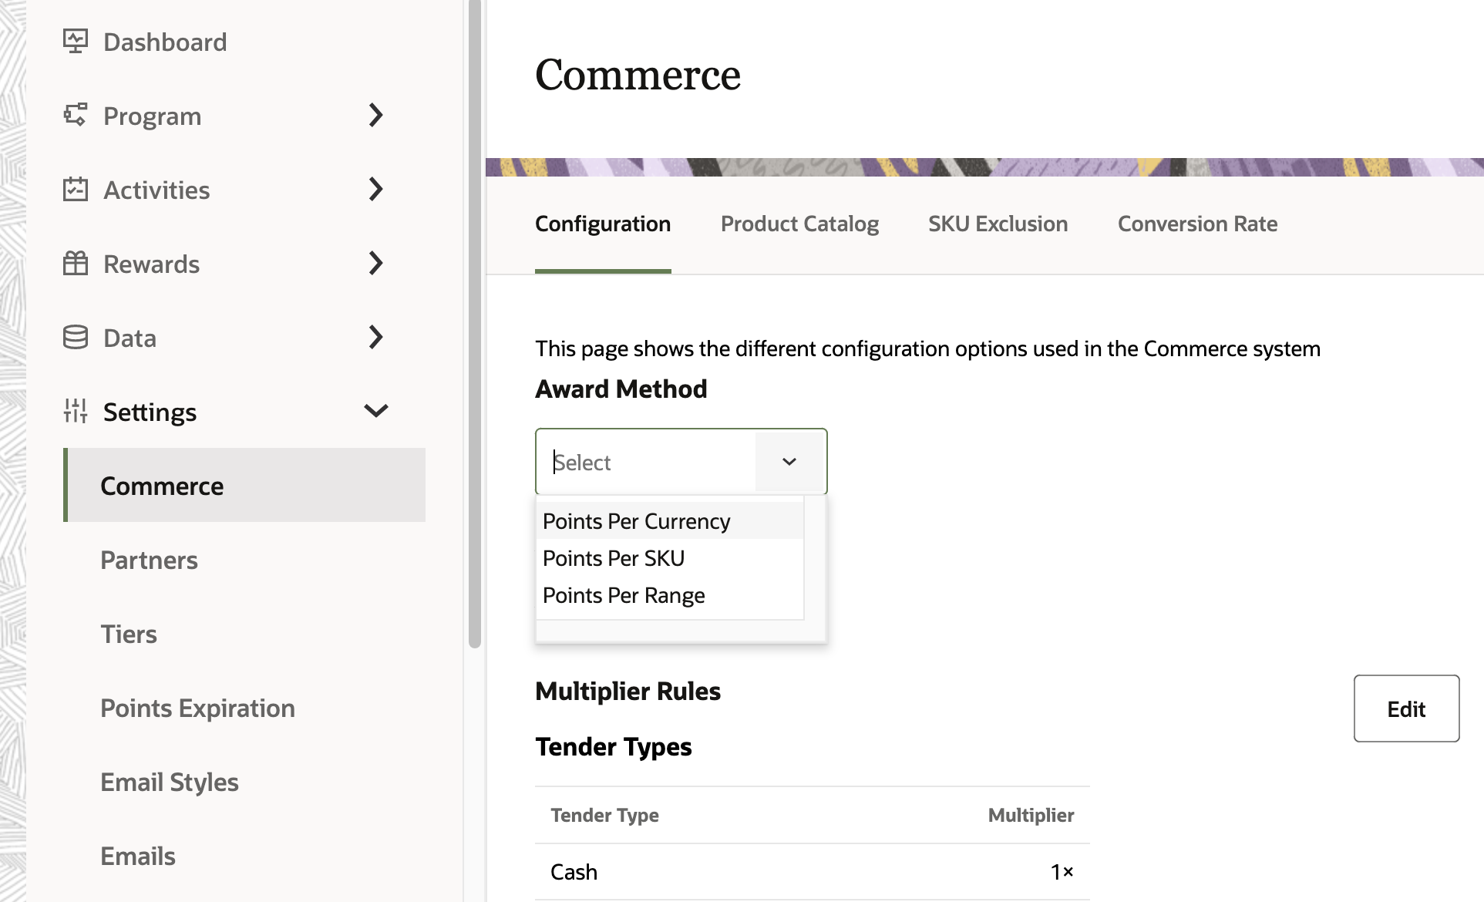Open Points Expiration settings page
The height and width of the screenshot is (902, 1484).
pyautogui.click(x=197, y=708)
